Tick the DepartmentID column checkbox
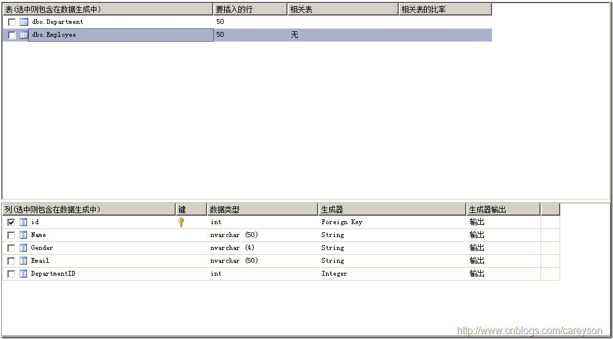 (x=11, y=274)
